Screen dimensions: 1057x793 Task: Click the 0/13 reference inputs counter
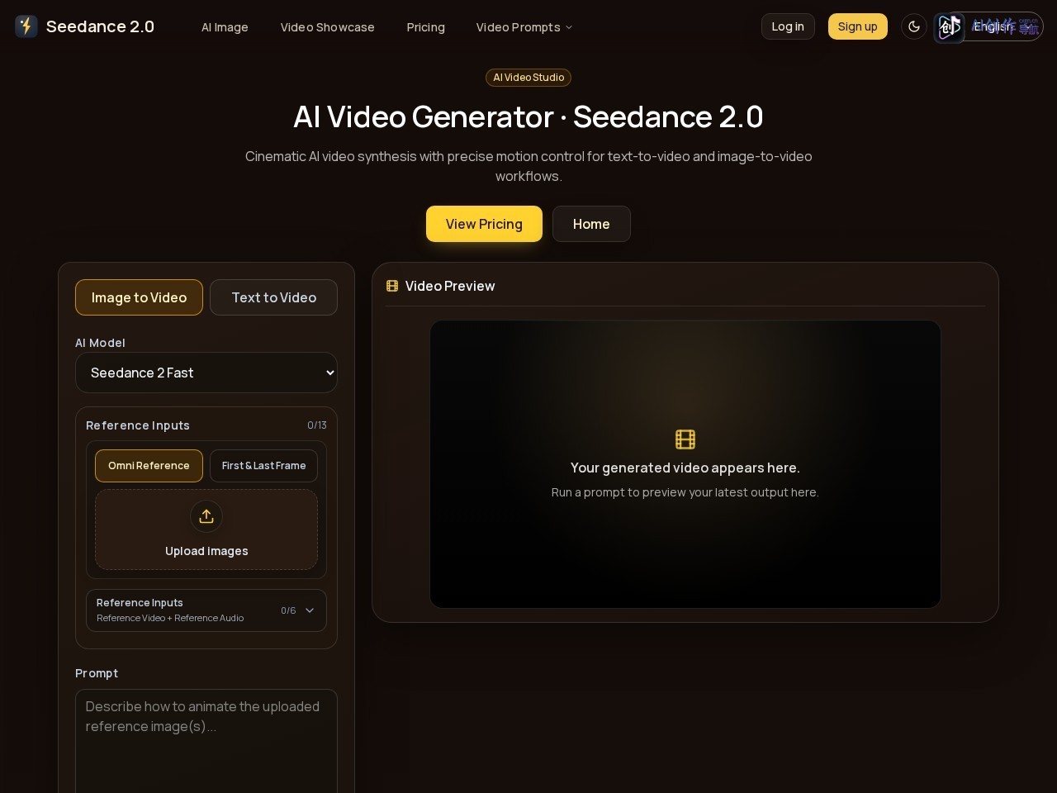tap(317, 425)
